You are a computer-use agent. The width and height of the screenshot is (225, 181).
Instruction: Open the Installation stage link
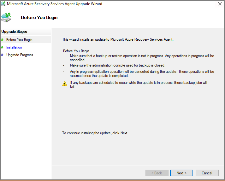pos(14,47)
